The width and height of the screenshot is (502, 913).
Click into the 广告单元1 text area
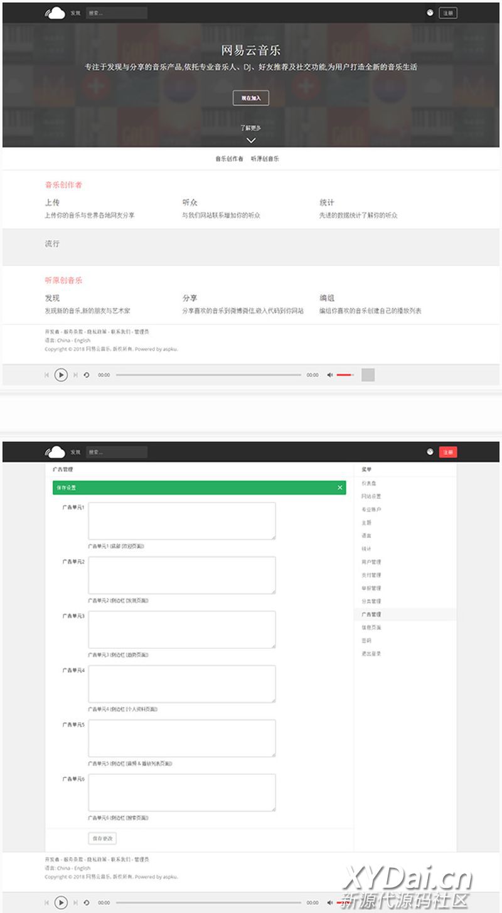(x=182, y=521)
